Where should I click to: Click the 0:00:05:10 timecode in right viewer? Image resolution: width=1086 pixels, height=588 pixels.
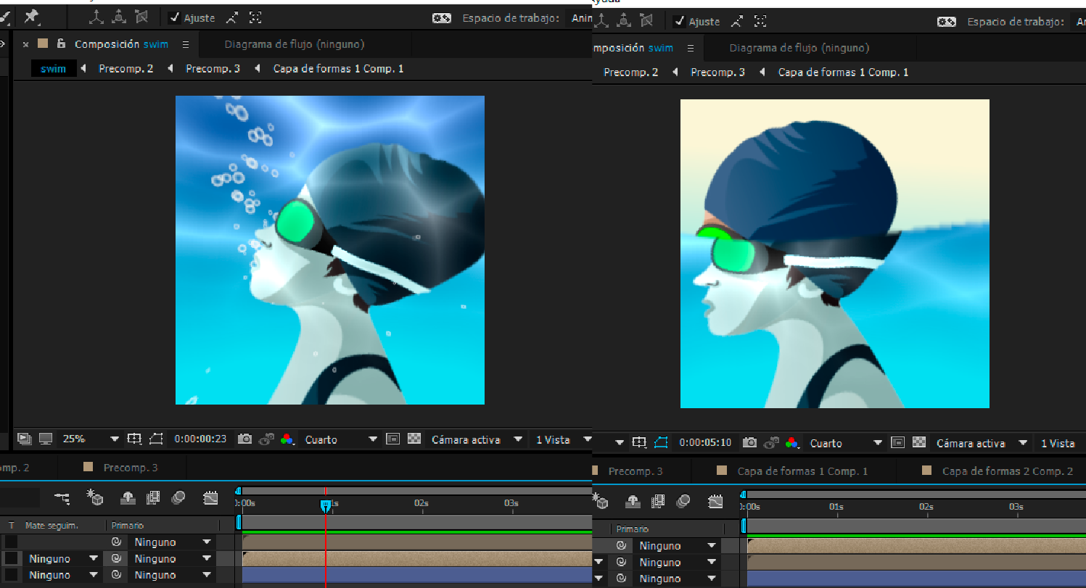705,442
